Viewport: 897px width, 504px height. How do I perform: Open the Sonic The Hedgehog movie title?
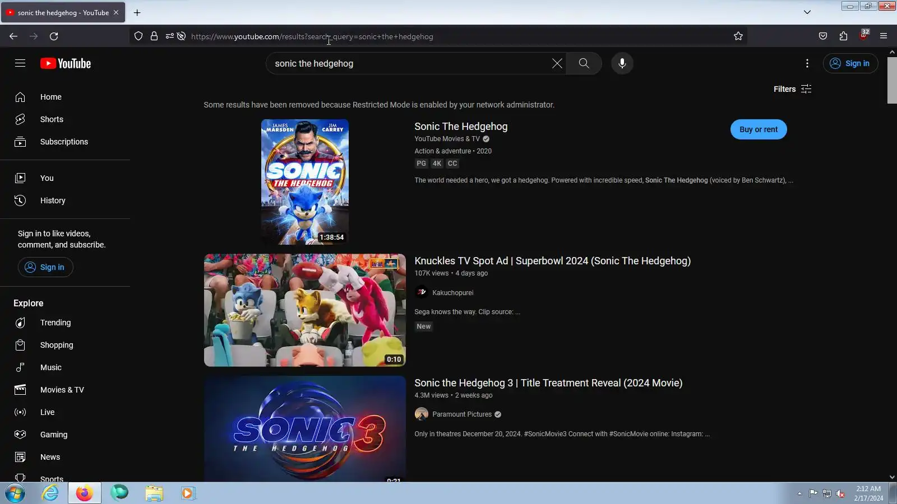coord(461,127)
